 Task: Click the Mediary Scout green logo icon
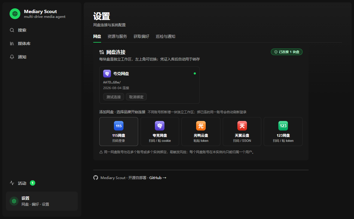click(15, 14)
